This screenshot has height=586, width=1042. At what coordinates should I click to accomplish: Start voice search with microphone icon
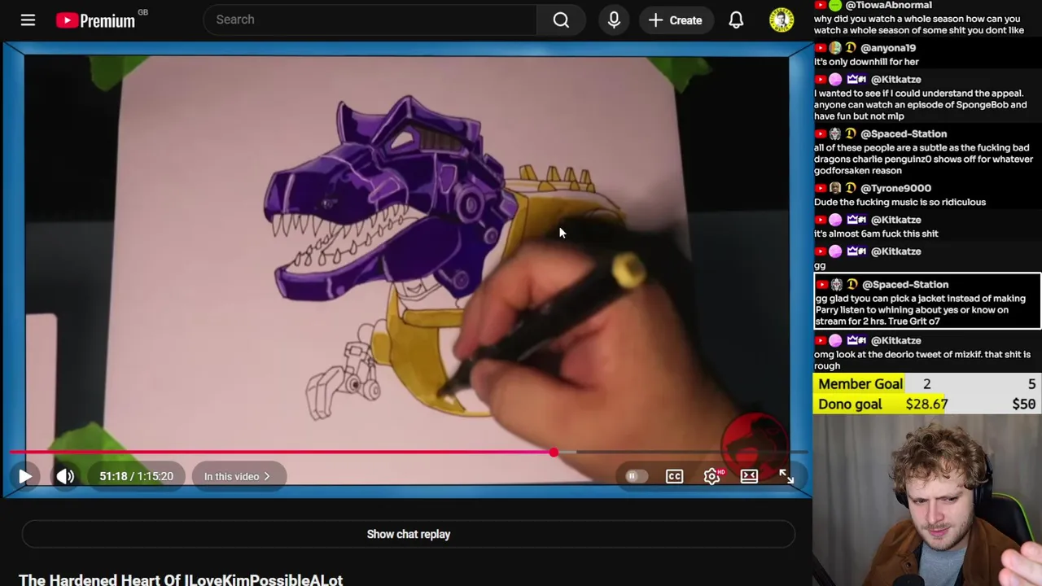click(x=614, y=20)
